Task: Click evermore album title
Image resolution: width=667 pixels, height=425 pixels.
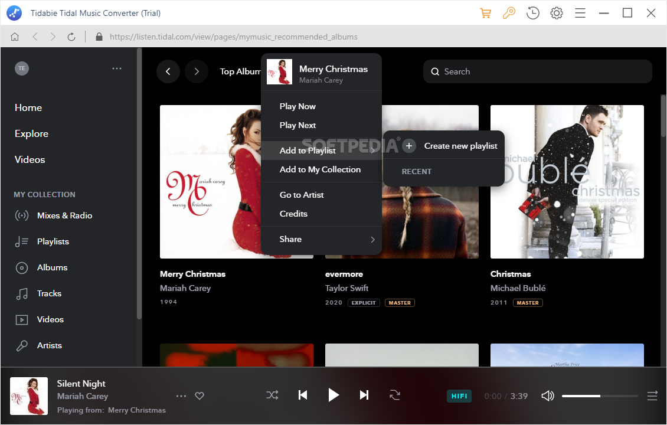Action: (x=344, y=274)
